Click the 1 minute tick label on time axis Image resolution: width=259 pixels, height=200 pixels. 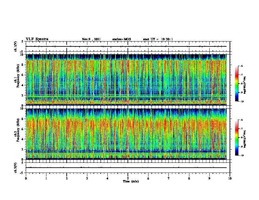[x=46, y=178]
